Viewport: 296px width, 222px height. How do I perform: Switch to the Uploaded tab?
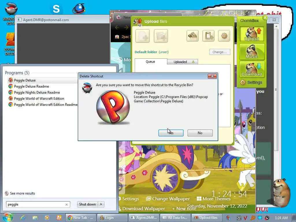pyautogui.click(x=183, y=62)
